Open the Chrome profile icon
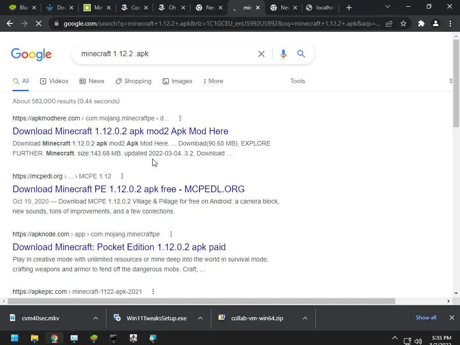 [436, 23]
